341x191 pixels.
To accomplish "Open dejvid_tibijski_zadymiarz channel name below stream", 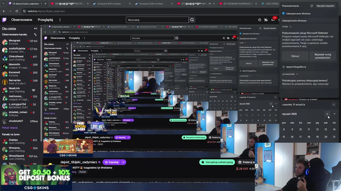I will click(x=79, y=162).
